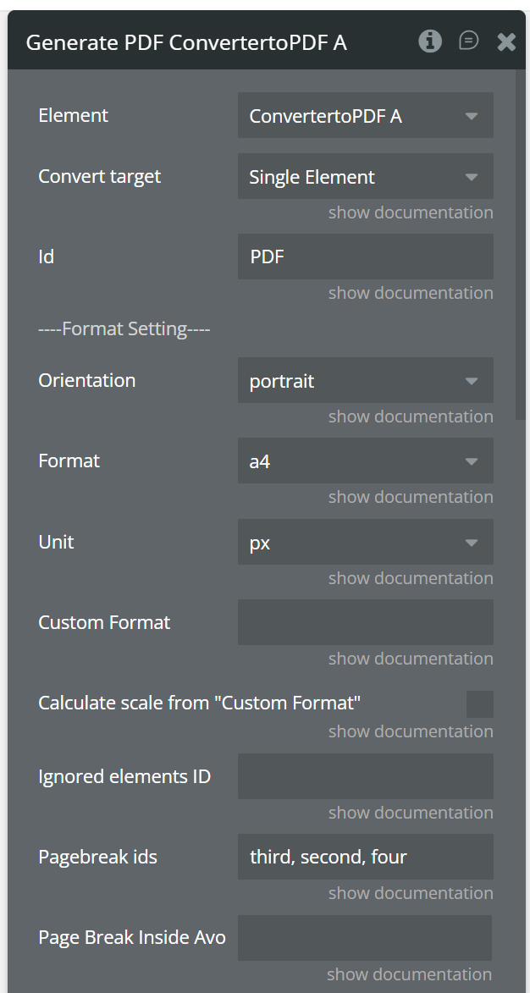Click the Custom Format input field

pos(365,623)
